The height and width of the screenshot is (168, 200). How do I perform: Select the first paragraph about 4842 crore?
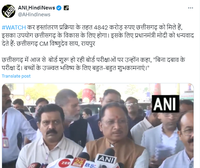click(98, 36)
